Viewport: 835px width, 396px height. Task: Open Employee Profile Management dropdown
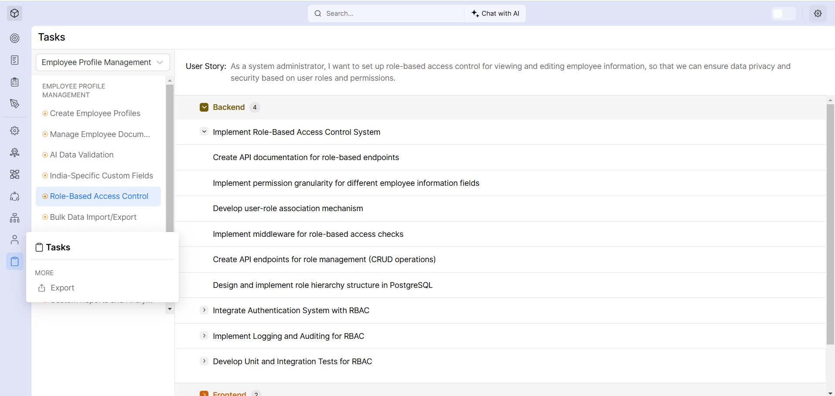point(103,62)
